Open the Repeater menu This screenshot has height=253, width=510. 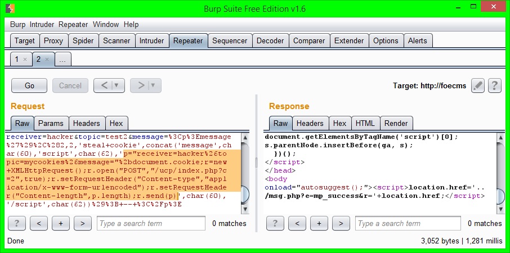pos(73,24)
